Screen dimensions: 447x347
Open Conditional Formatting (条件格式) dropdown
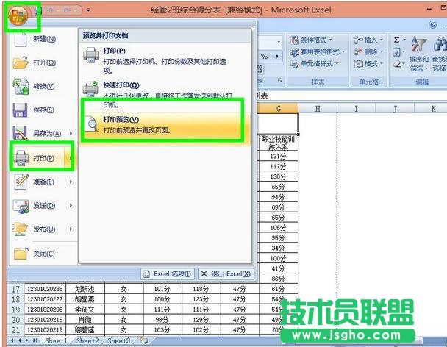pos(314,40)
